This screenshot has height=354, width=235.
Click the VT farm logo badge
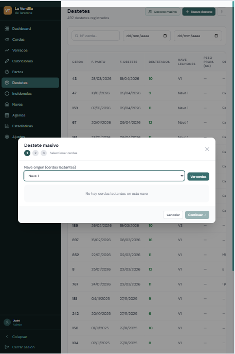pyautogui.click(x=8, y=10)
